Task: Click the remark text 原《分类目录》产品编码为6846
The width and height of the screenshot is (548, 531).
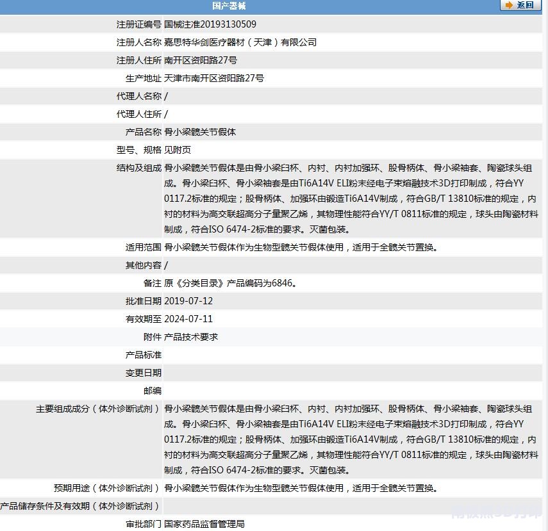Action: click(x=231, y=283)
